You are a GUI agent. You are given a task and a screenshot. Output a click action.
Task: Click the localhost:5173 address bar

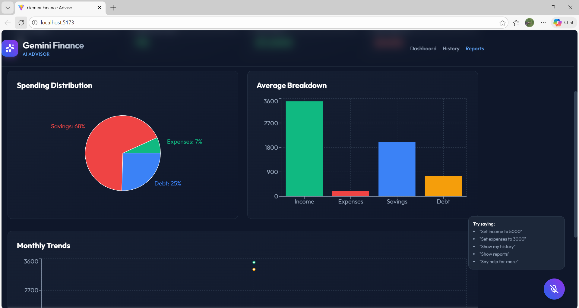[268, 23]
